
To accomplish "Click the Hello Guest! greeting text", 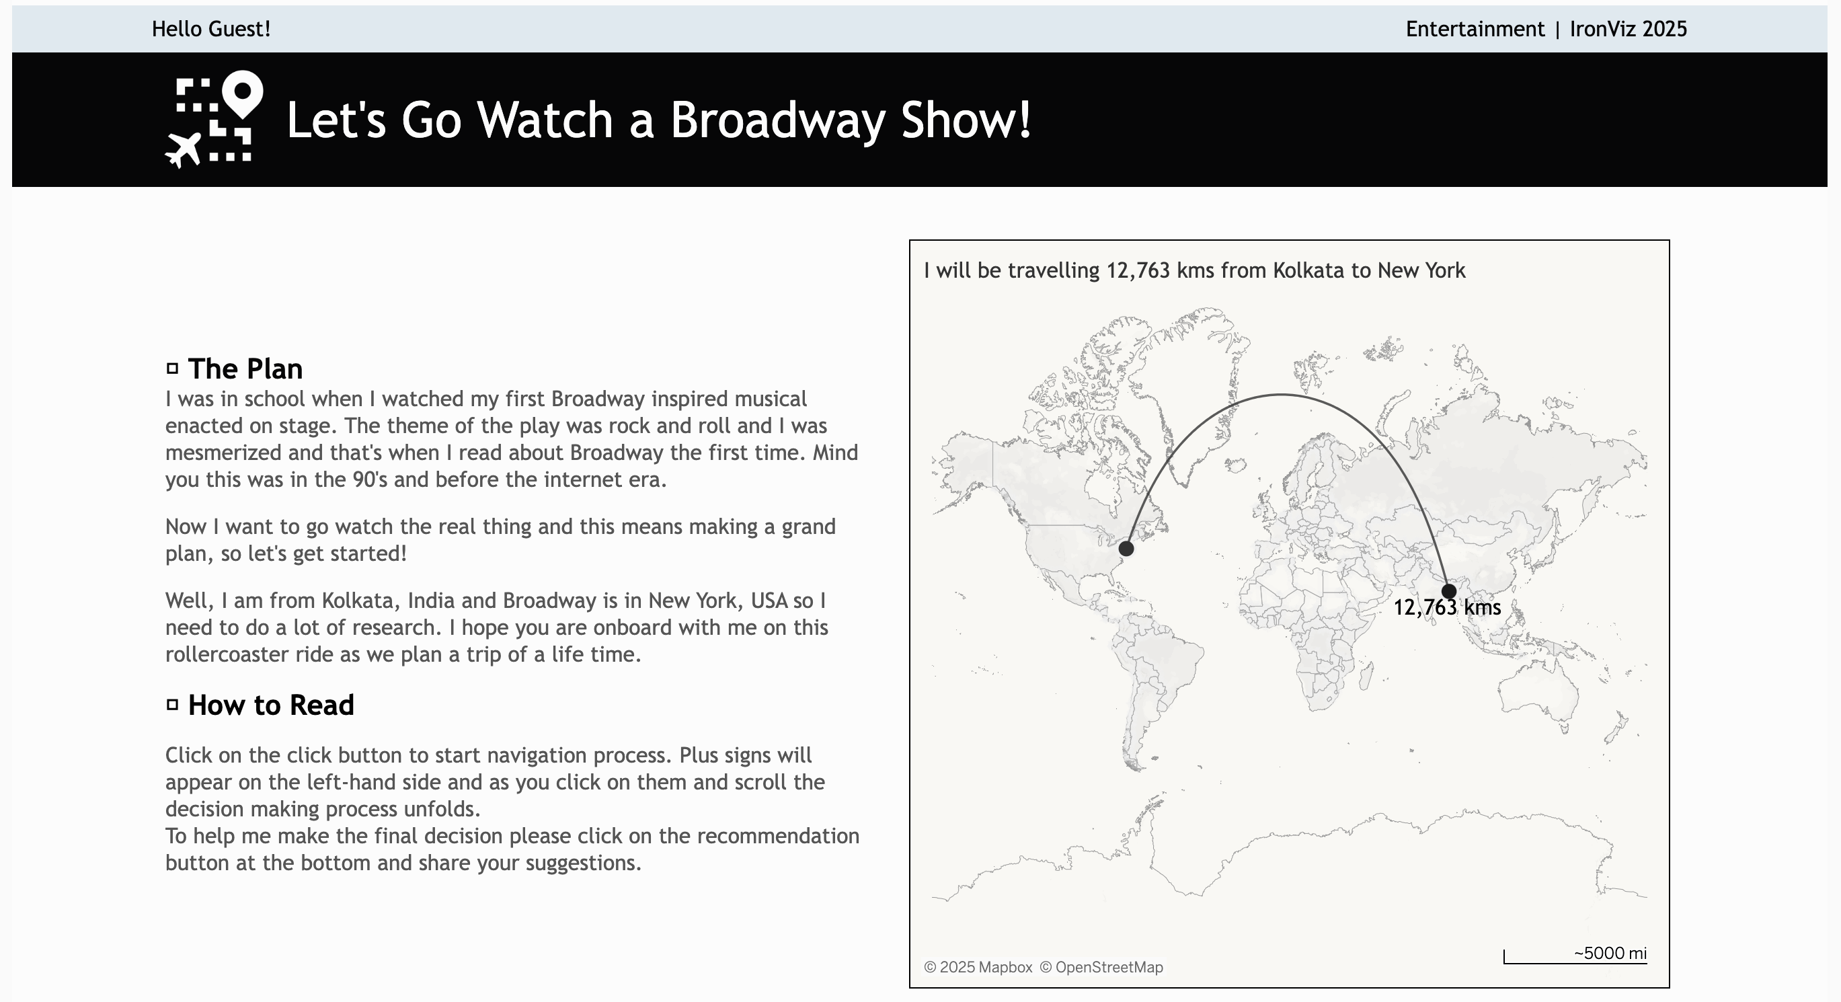I will [211, 30].
